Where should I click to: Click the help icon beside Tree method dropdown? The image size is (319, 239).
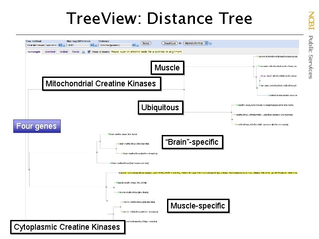(x=64, y=45)
